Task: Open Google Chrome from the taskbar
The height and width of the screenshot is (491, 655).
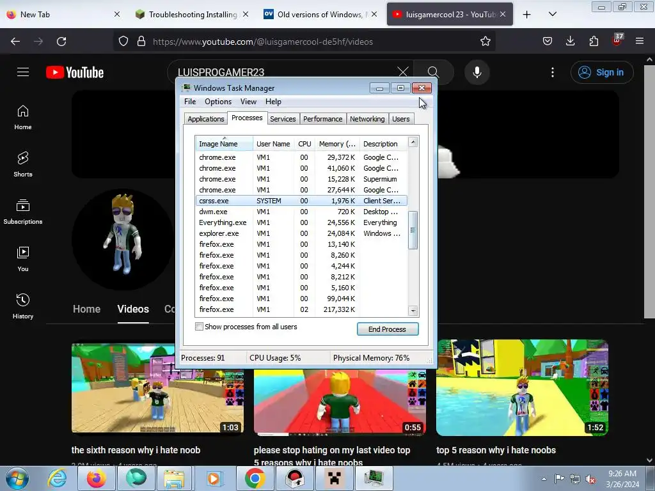Action: pos(255,478)
